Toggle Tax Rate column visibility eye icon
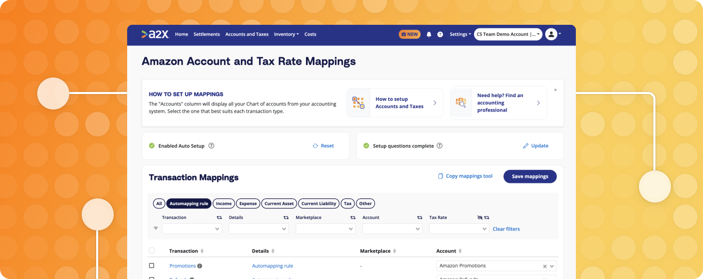703x279 pixels. (480, 218)
